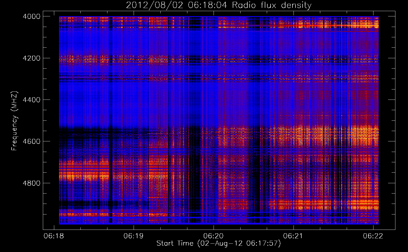Click the 06:19 time tick label

tap(133, 236)
